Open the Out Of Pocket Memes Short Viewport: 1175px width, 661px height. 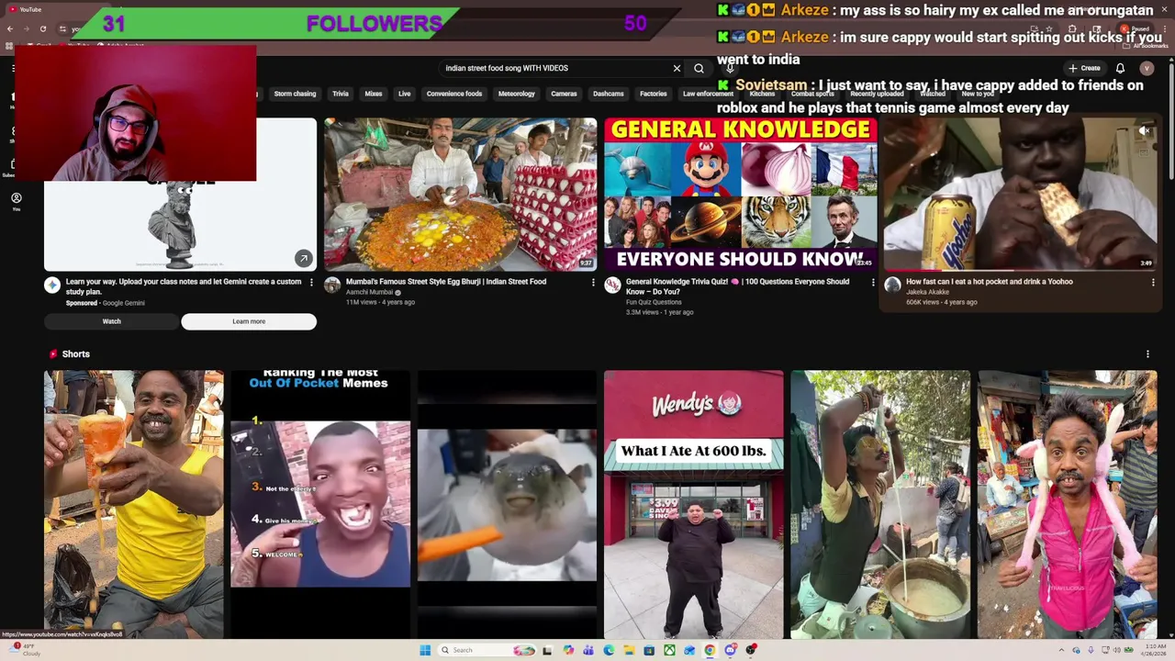[x=320, y=504]
